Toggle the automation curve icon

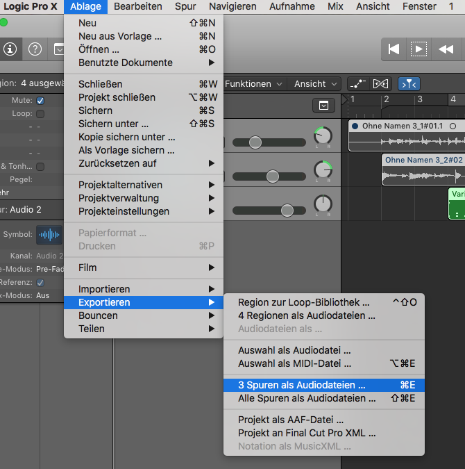(x=358, y=84)
